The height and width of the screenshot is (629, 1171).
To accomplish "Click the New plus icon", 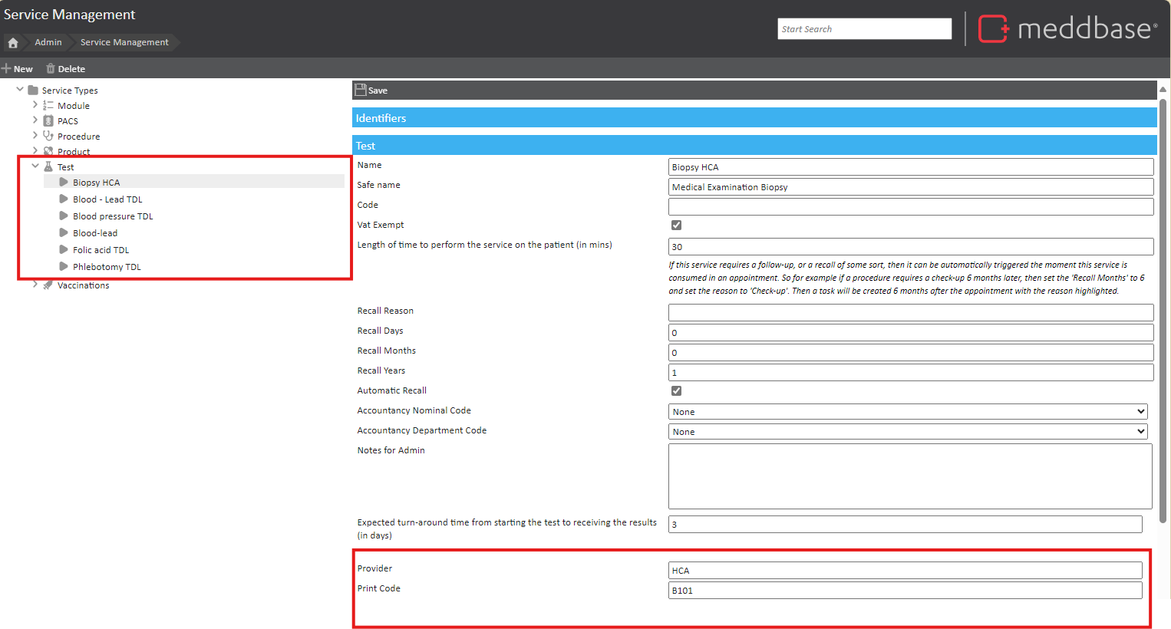I will [x=6, y=69].
